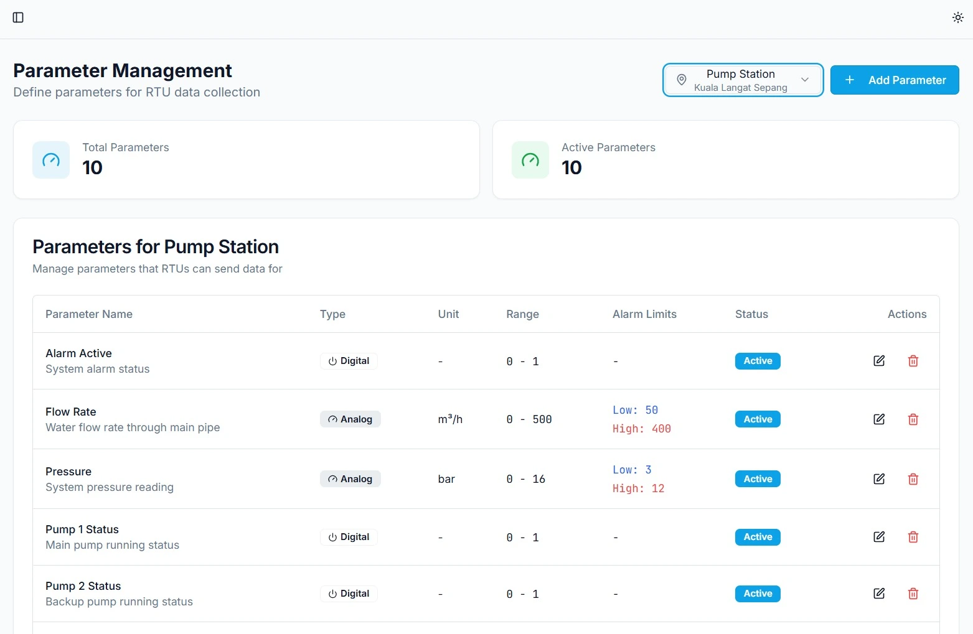Click the Digital badge in Pump 1 Status row

(x=349, y=537)
